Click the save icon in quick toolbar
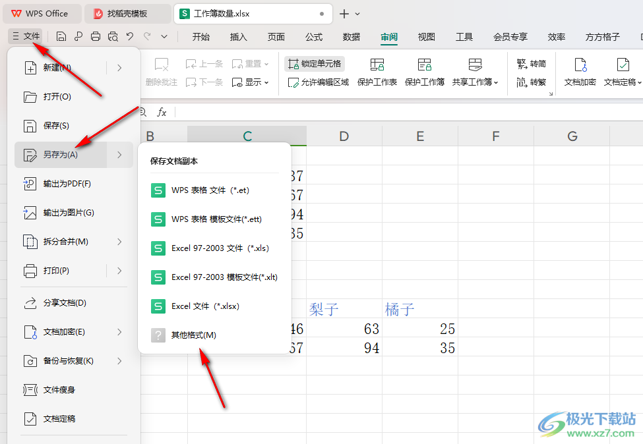The height and width of the screenshot is (444, 643). (61, 36)
